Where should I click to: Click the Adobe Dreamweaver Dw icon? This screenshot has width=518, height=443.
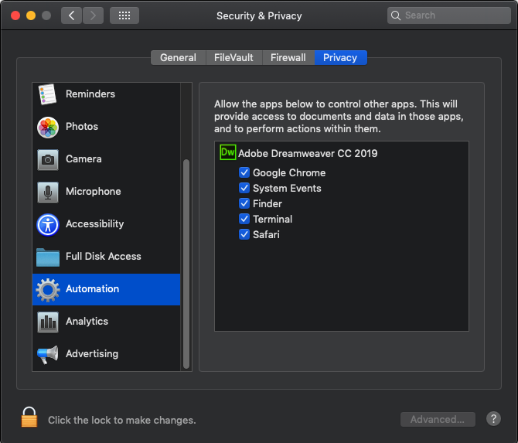pyautogui.click(x=227, y=152)
